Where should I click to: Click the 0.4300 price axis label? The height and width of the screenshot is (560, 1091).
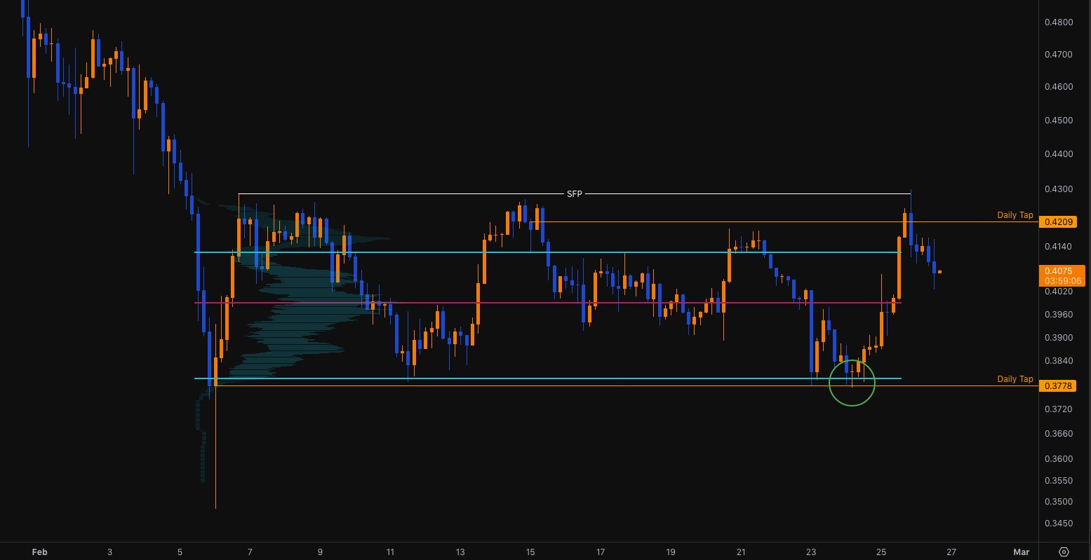pos(1058,189)
